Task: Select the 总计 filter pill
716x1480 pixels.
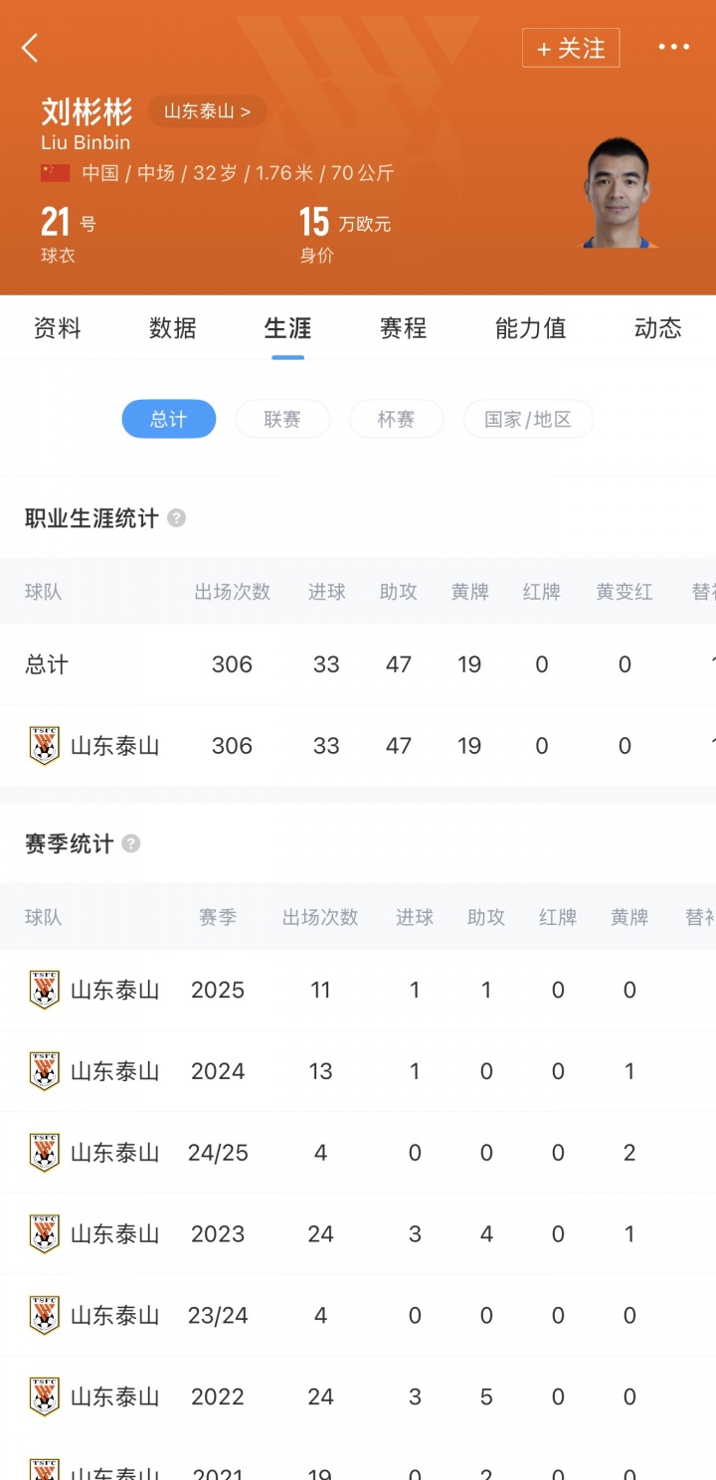Action: pos(169,420)
